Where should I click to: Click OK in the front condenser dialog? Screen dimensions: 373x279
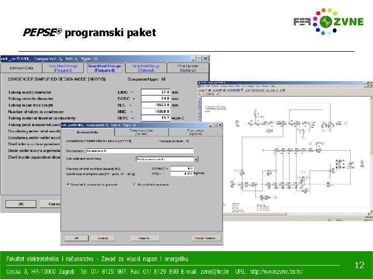pyautogui.click(x=76, y=238)
